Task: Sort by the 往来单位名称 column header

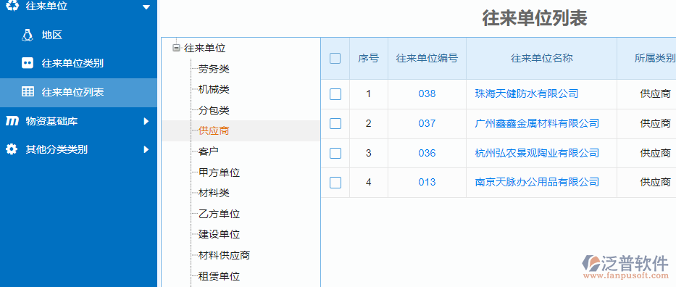Action: click(541, 58)
